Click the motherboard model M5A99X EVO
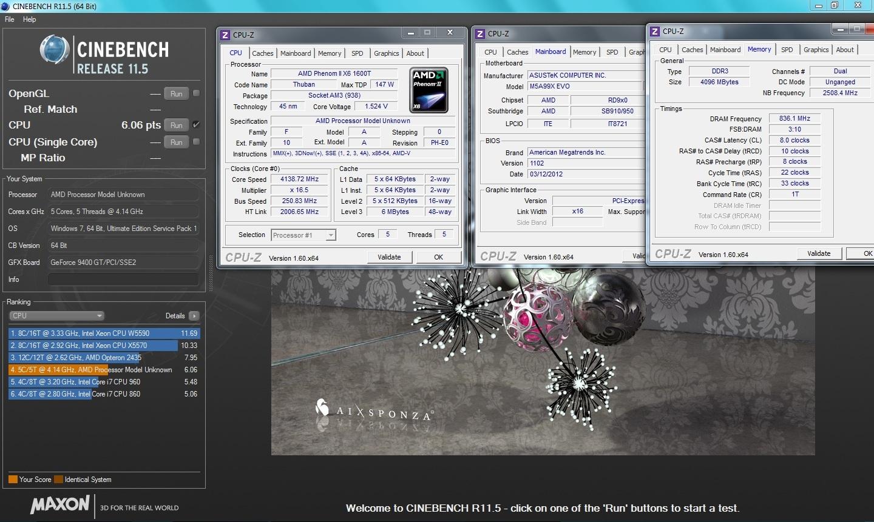The image size is (874, 522). 585,87
